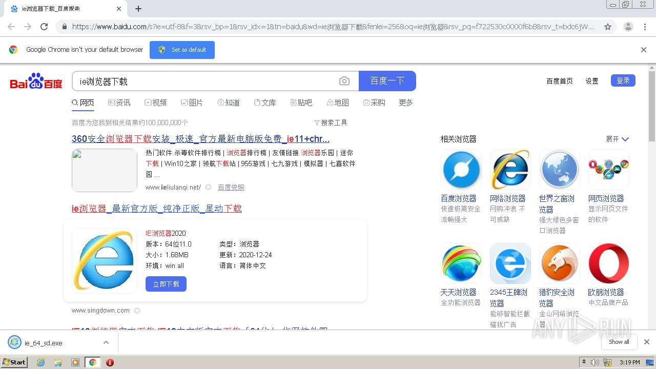Click Set as default button

[182, 50]
